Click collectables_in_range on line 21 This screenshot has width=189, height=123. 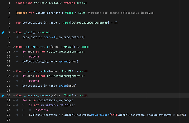click(x=54, y=100)
